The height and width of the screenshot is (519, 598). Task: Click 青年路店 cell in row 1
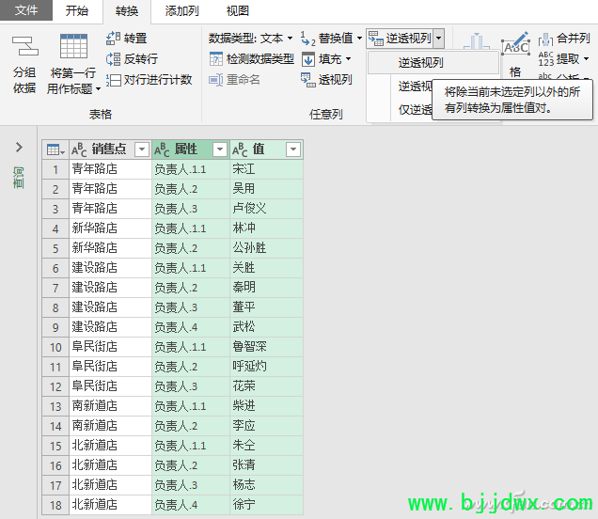[110, 169]
